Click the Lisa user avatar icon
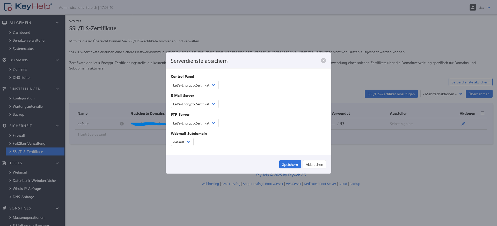 coord(473,7)
